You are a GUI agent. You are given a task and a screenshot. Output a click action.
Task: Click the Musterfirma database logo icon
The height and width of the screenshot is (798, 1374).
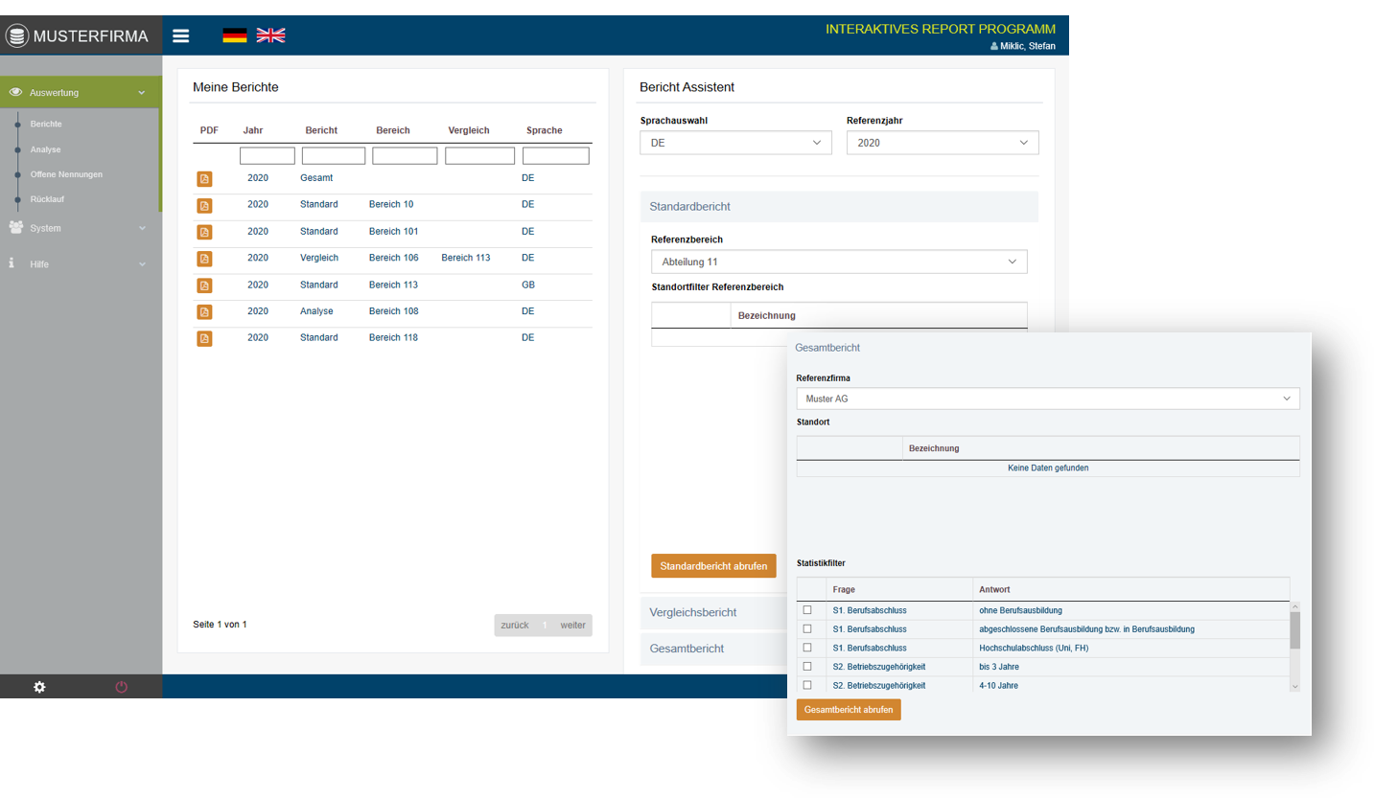pos(17,36)
